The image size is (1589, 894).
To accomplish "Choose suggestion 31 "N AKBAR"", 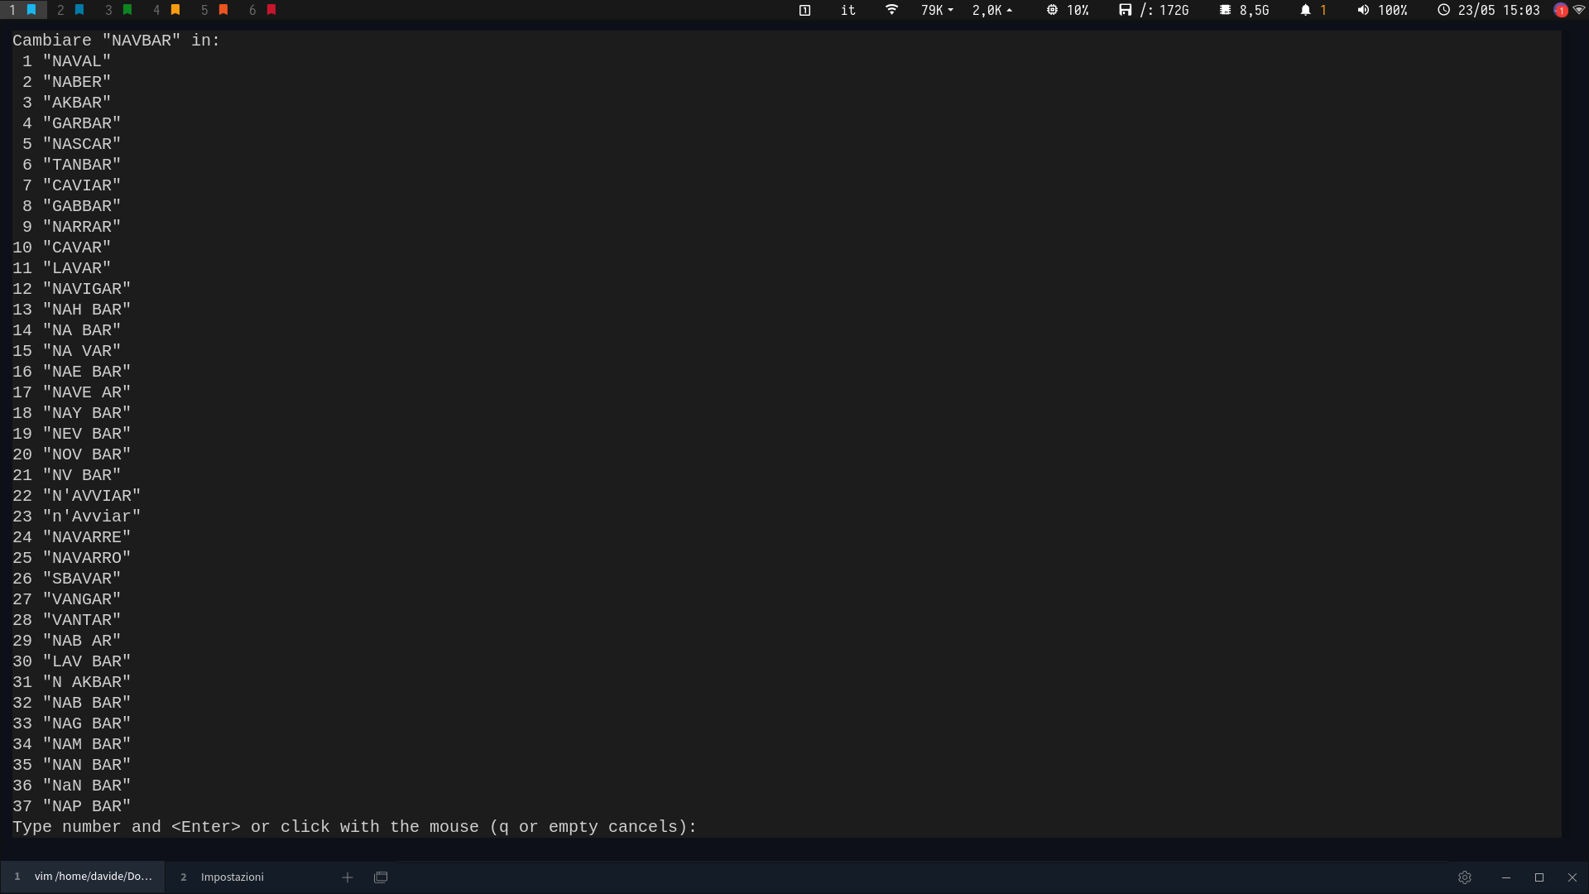I will click(72, 682).
